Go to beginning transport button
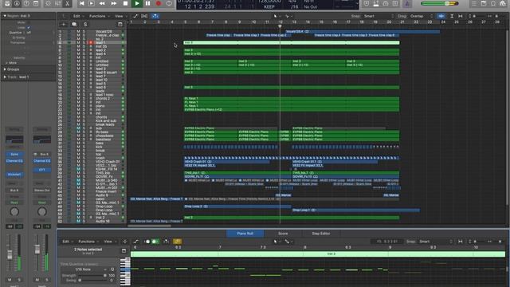The image size is (510, 287). click(x=81, y=3)
